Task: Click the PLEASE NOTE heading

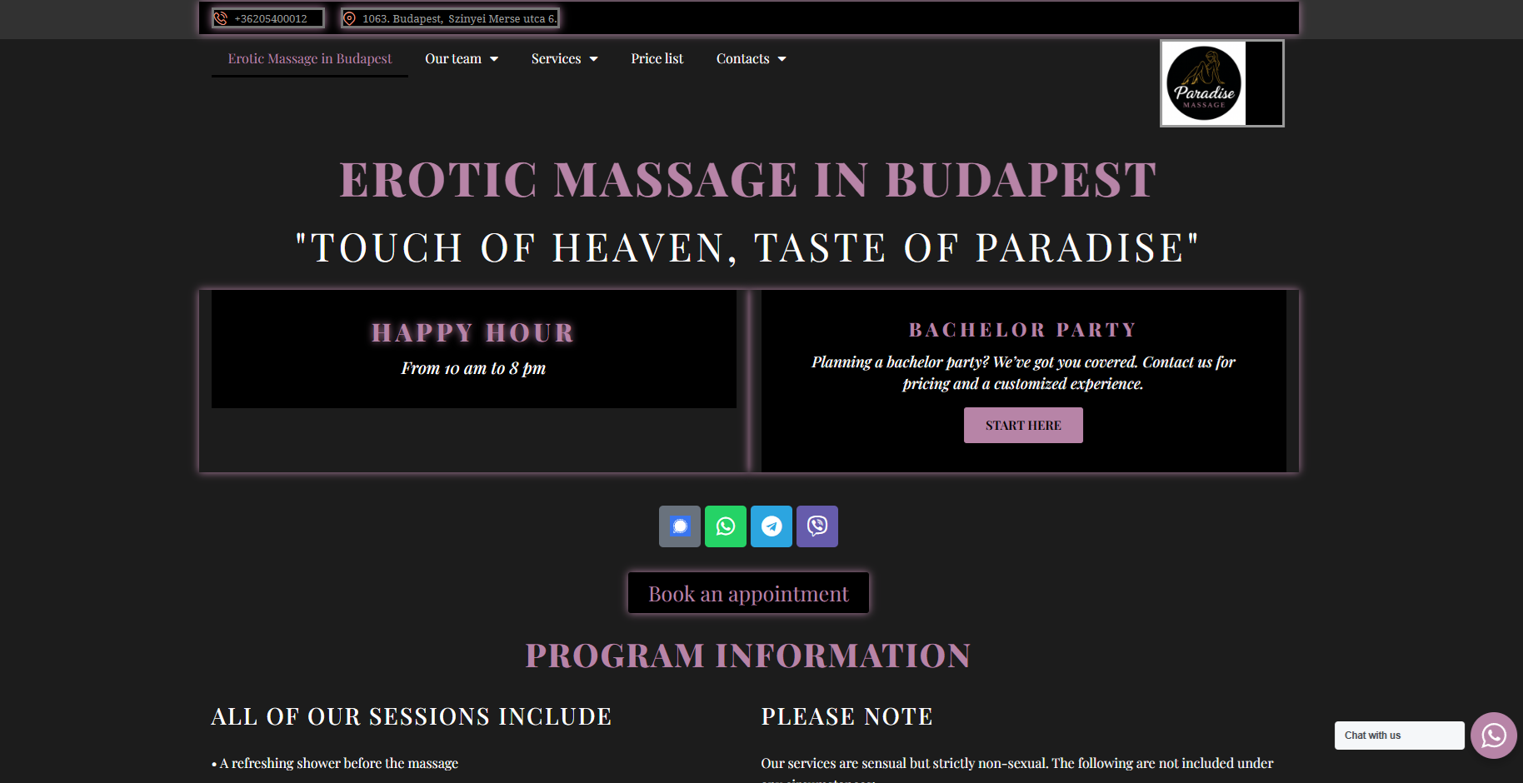Action: [847, 716]
